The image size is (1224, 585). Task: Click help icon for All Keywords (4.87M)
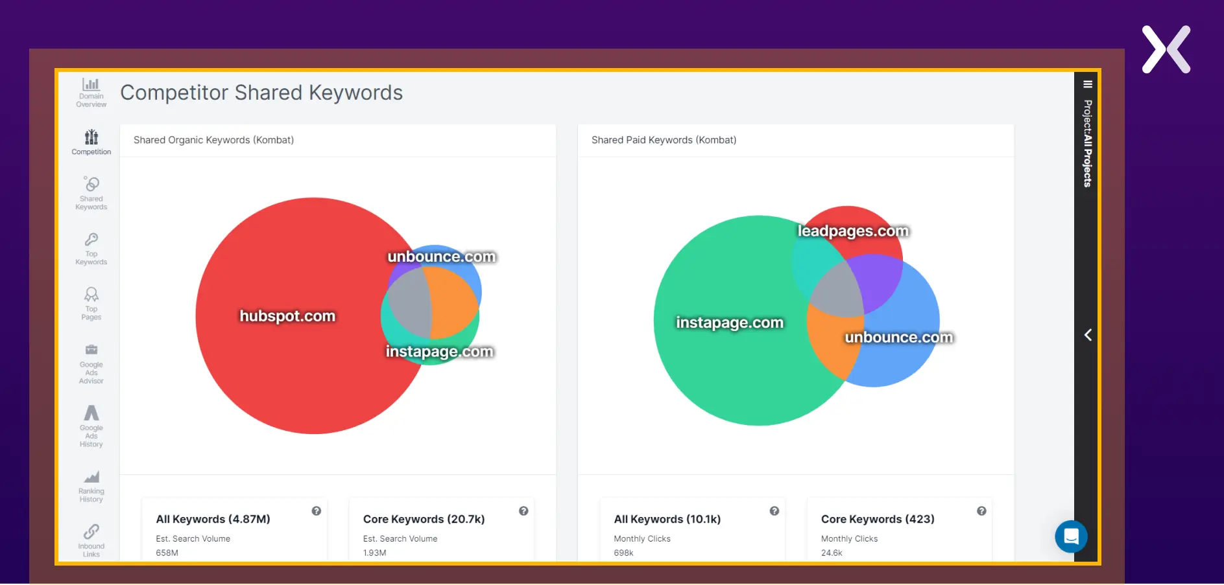317,511
